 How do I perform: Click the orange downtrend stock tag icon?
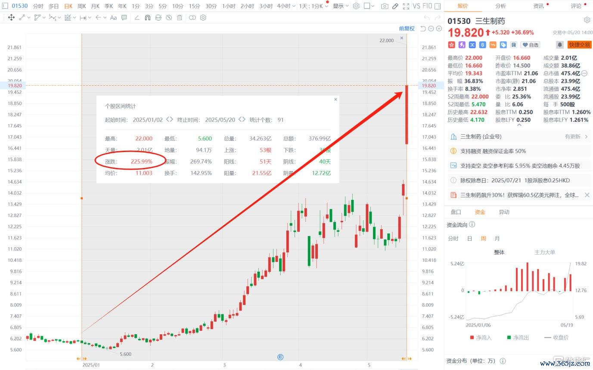[x=493, y=44]
